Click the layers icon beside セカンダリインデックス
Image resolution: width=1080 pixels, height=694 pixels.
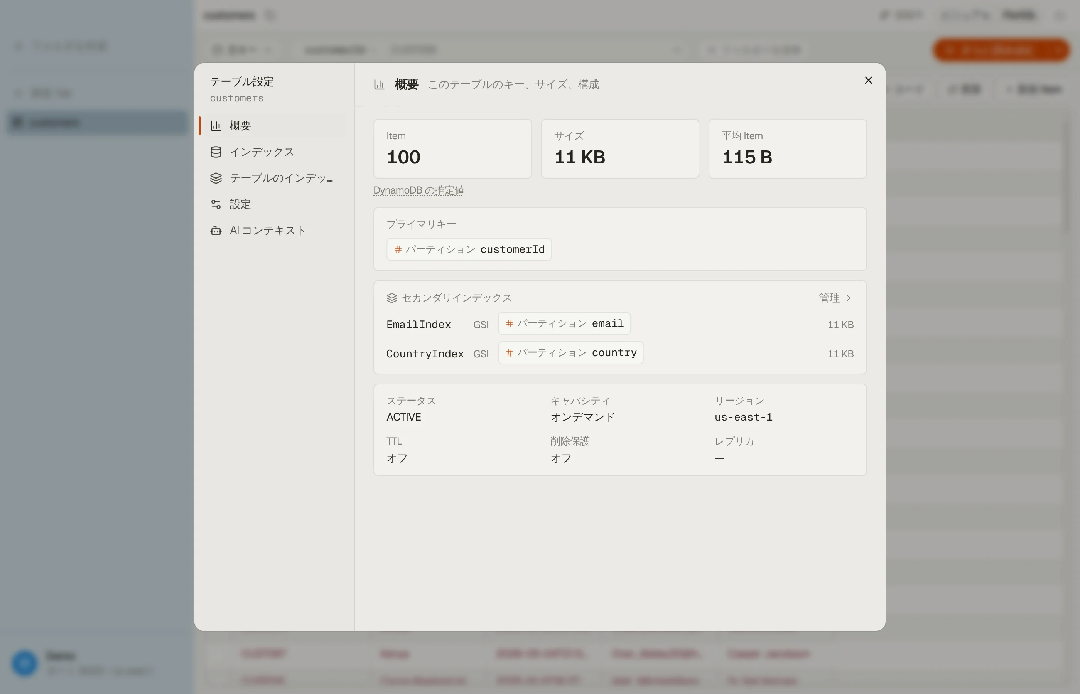392,298
